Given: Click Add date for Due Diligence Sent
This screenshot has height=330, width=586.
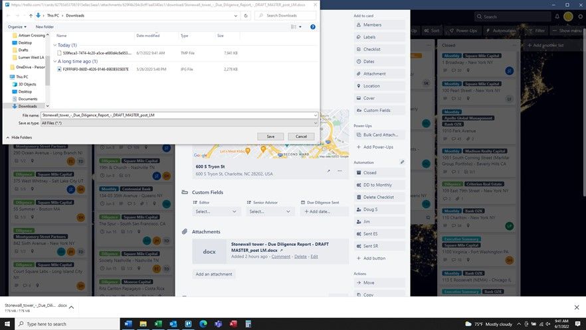Looking at the screenshot, I should (324, 211).
